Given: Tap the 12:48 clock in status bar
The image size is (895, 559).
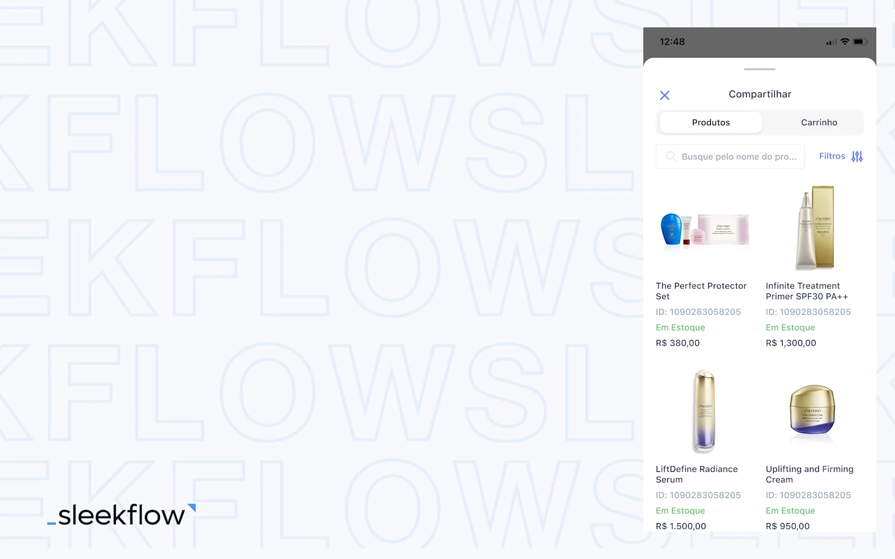Looking at the screenshot, I should [x=672, y=42].
